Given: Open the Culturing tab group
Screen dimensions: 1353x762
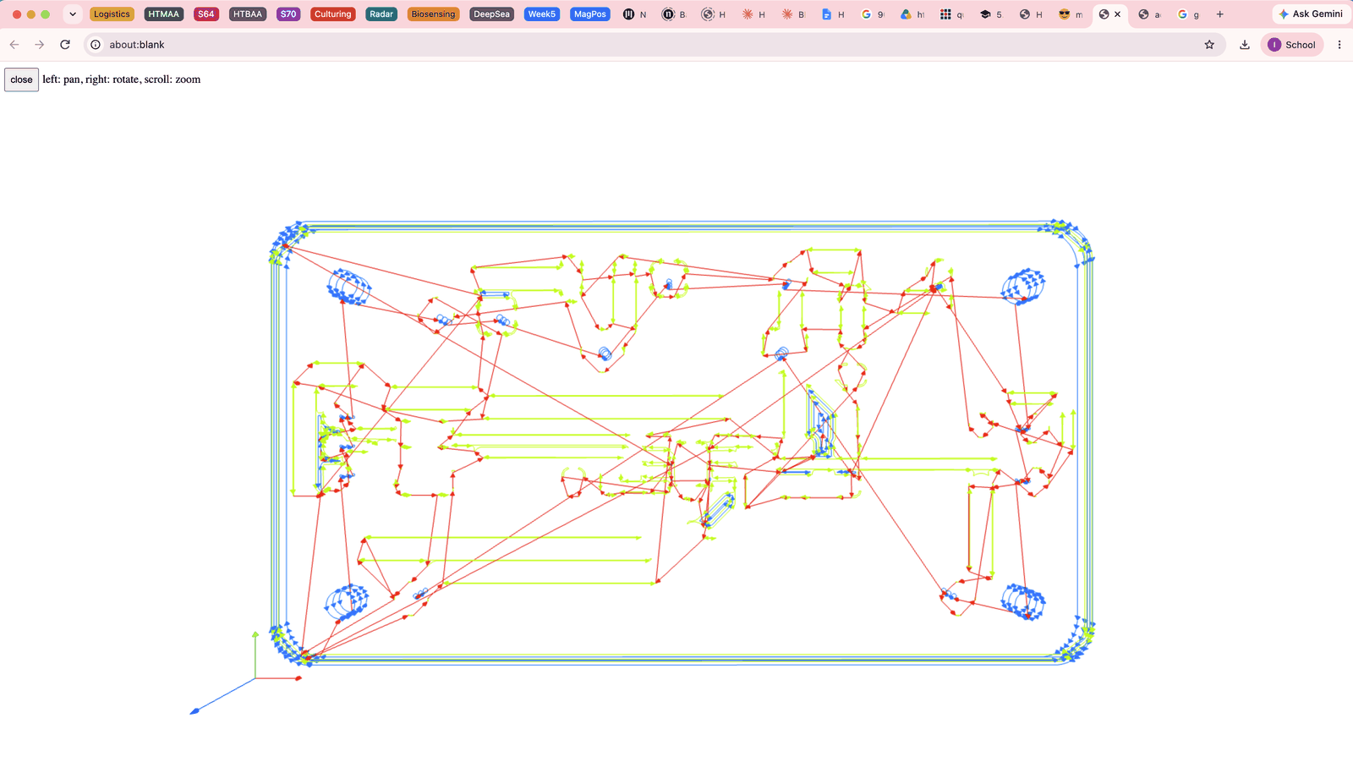Looking at the screenshot, I should pyautogui.click(x=333, y=14).
